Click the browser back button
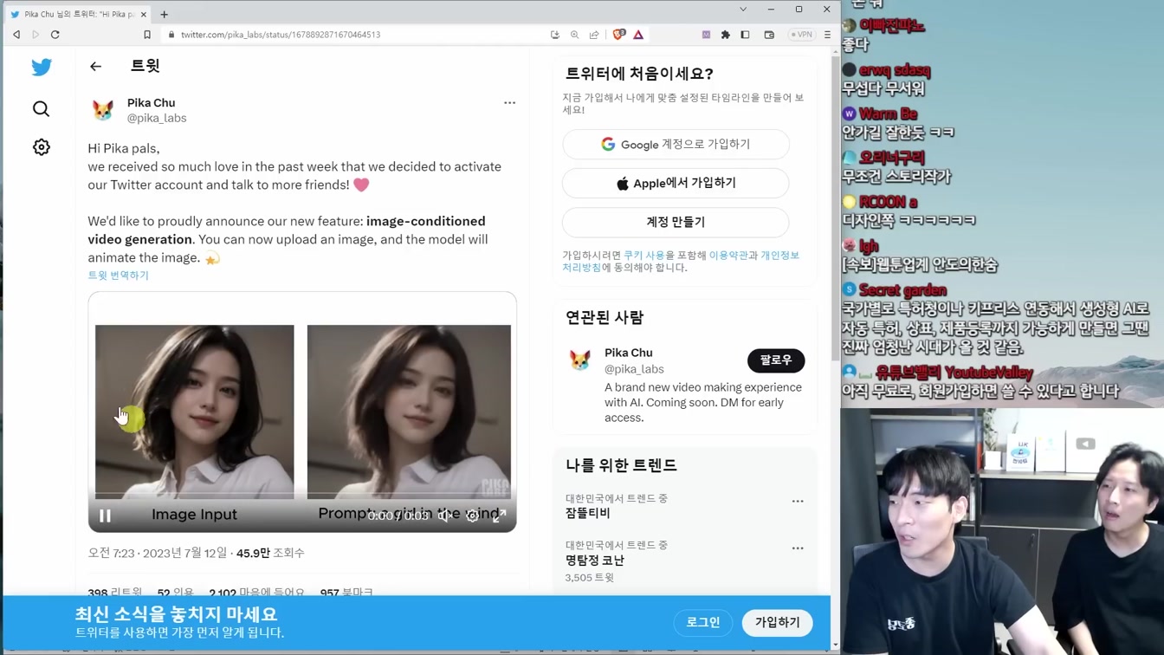This screenshot has width=1164, height=655. [16, 35]
